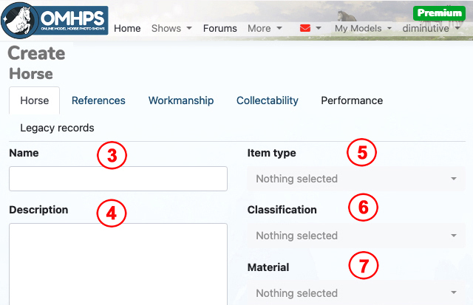Expand the Shows menu

tap(171, 28)
